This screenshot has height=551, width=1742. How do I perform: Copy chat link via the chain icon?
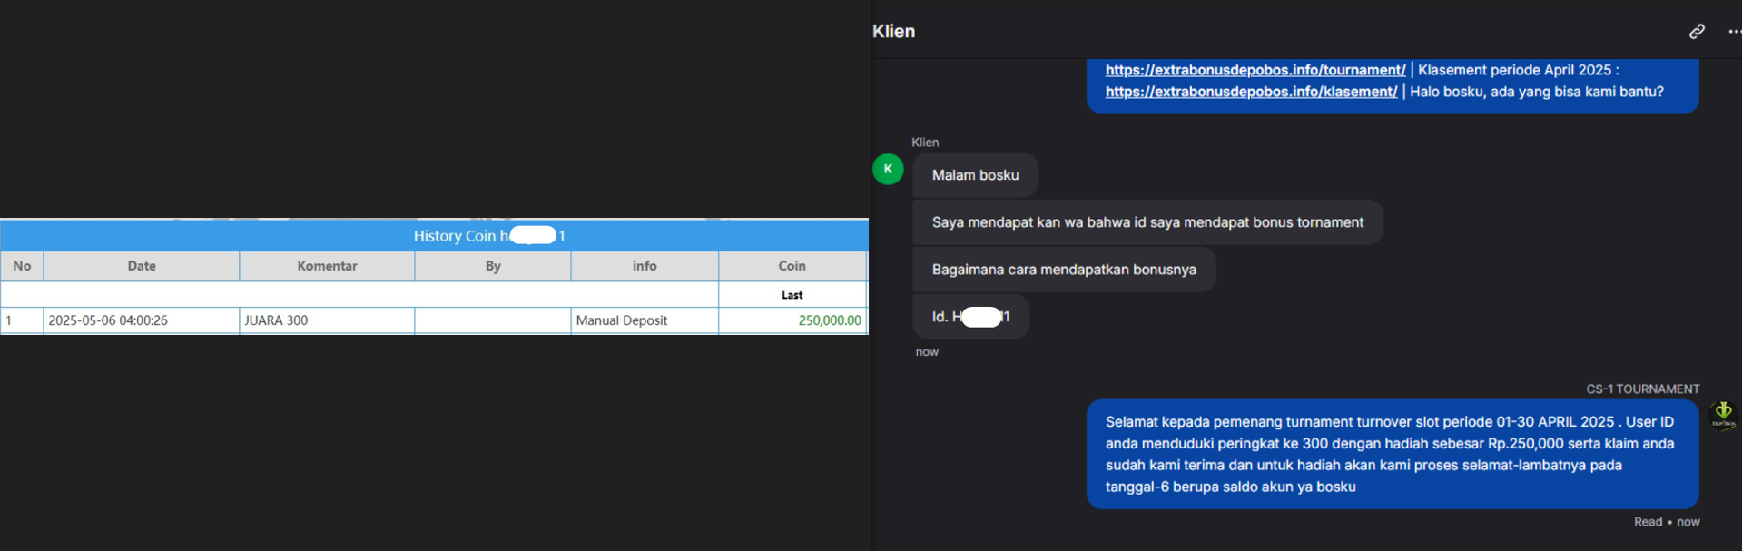tap(1697, 32)
